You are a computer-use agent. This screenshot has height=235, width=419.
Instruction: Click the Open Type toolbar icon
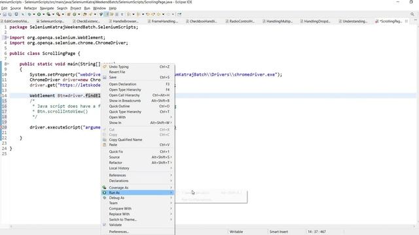point(85,14)
